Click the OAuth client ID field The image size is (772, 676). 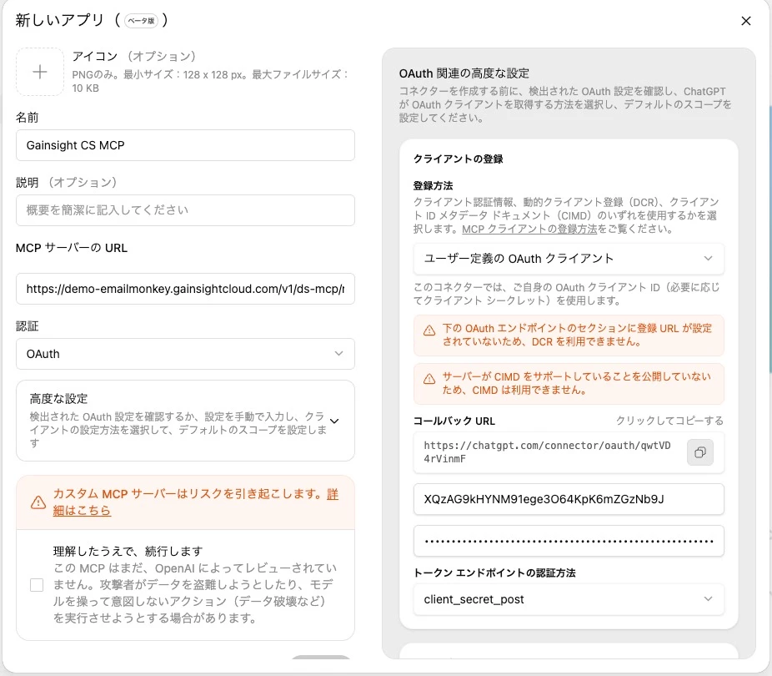[569, 499]
